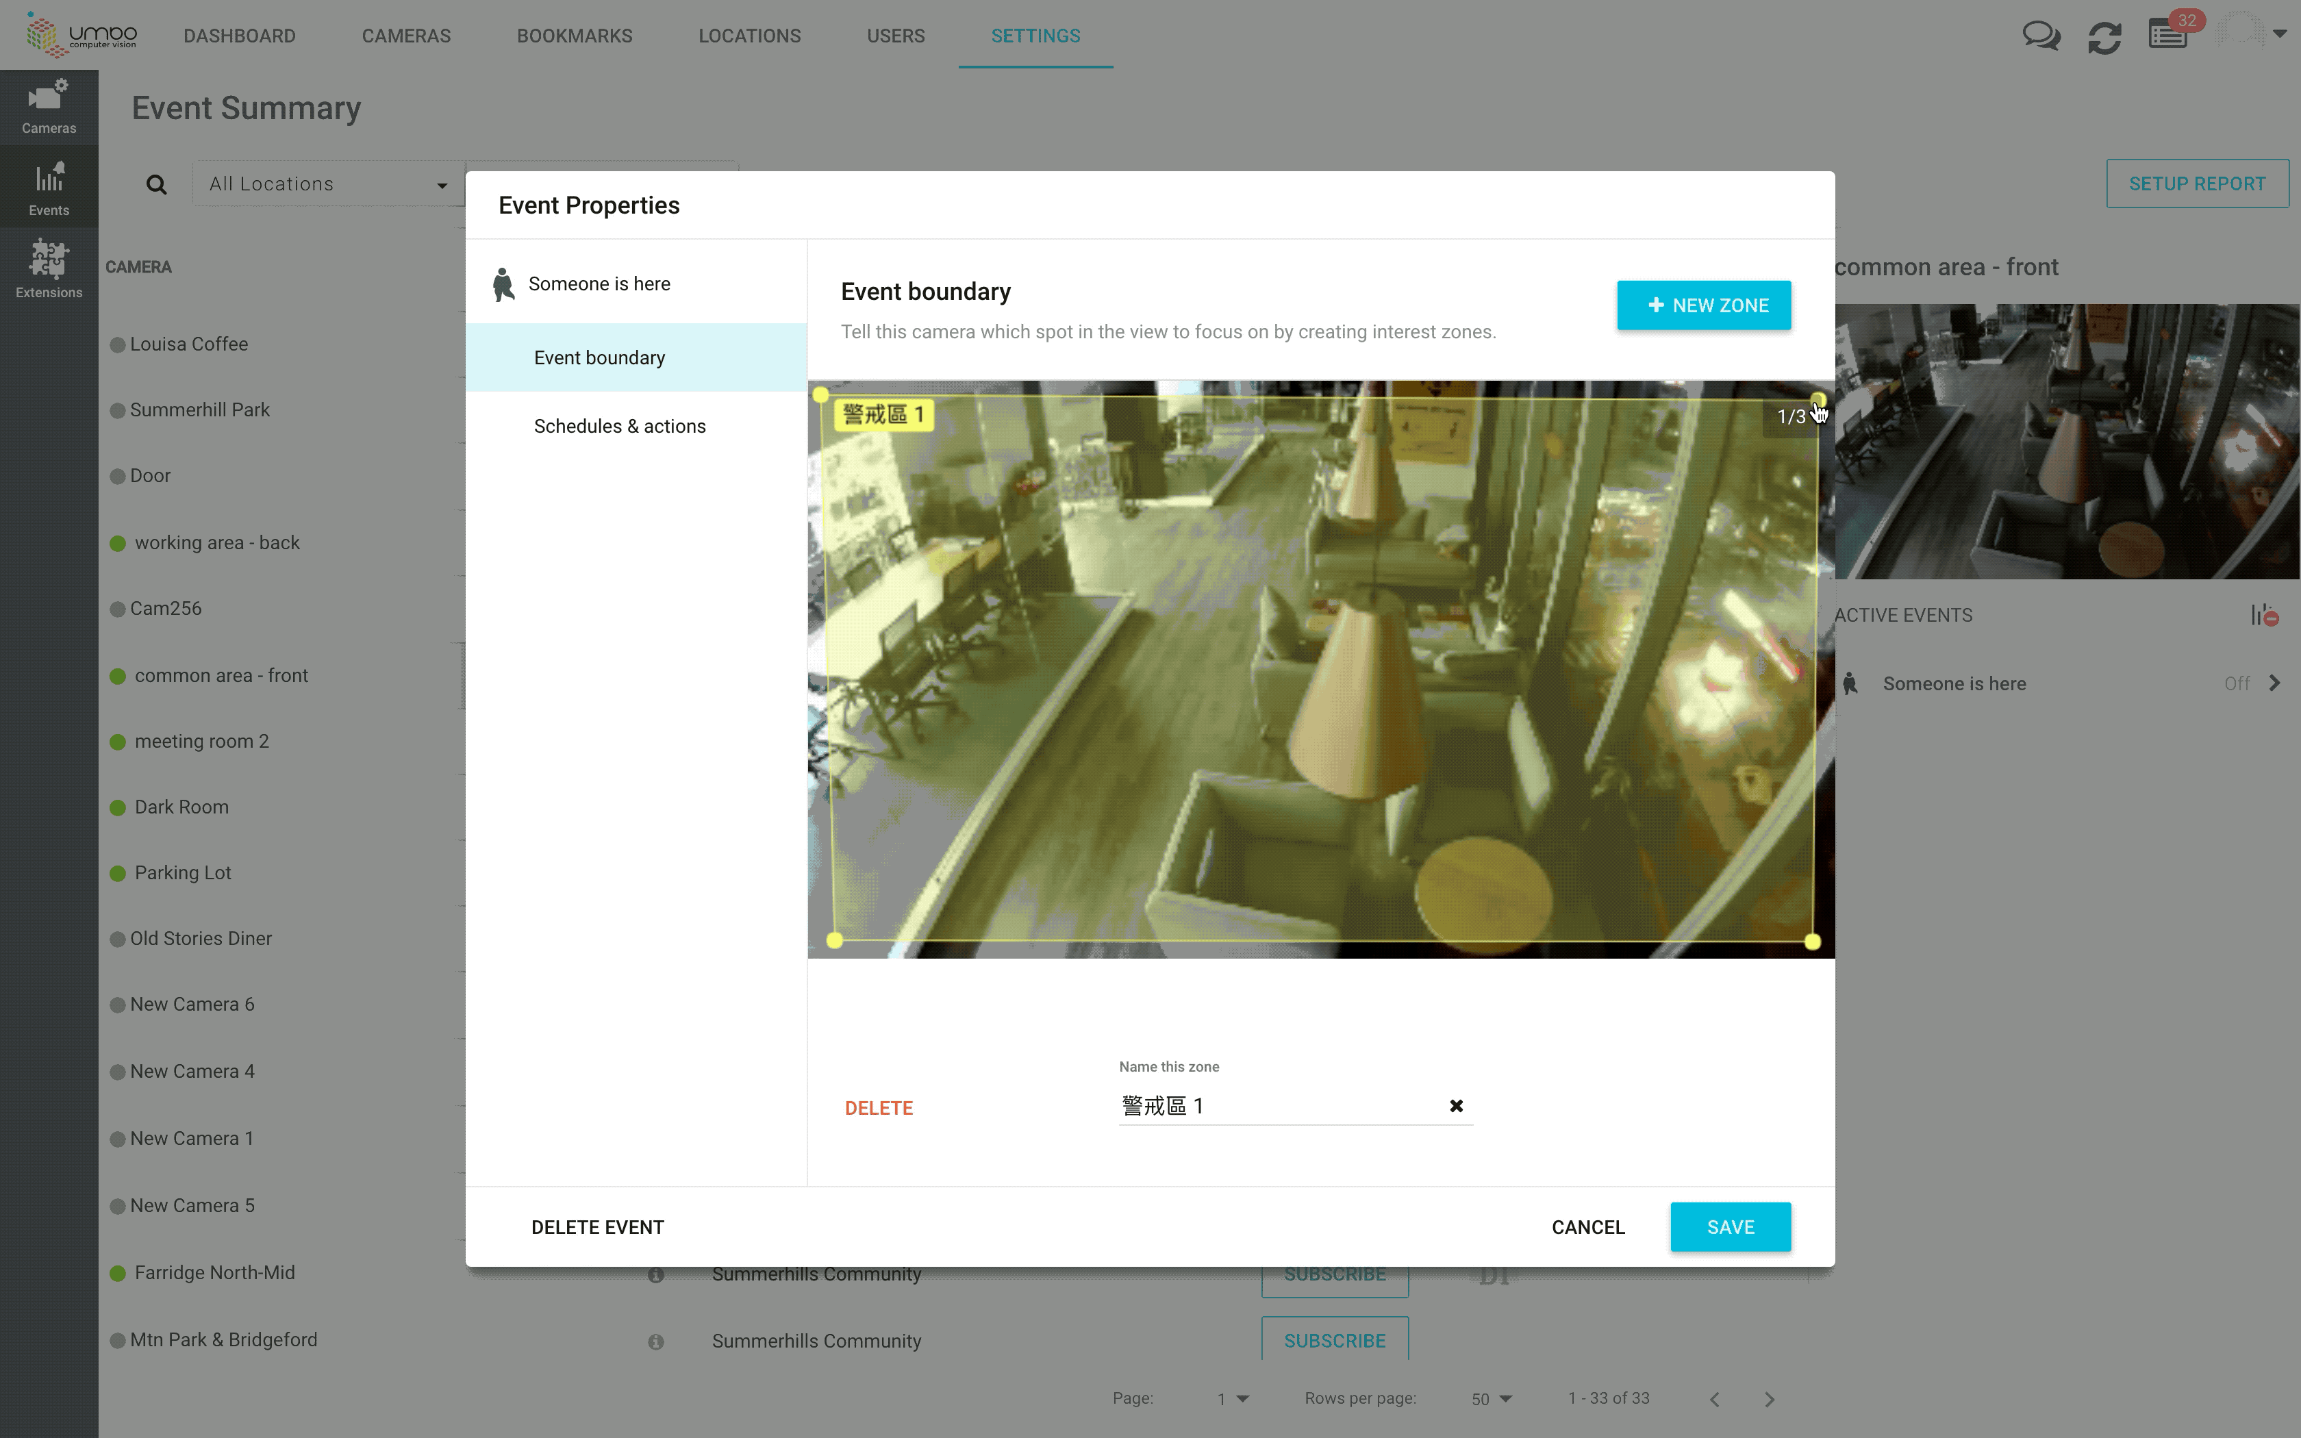Click the search magnifier icon
2301x1438 pixels.
(157, 184)
